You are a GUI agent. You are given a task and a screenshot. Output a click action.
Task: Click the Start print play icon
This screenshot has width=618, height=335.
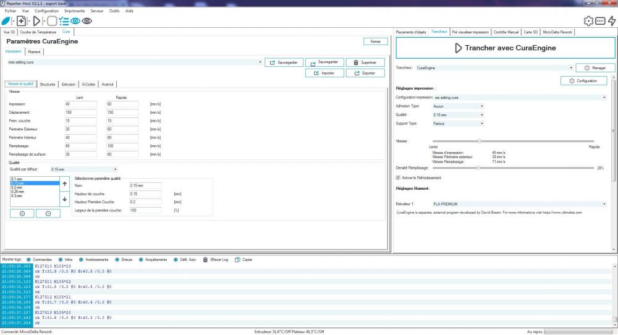point(36,21)
